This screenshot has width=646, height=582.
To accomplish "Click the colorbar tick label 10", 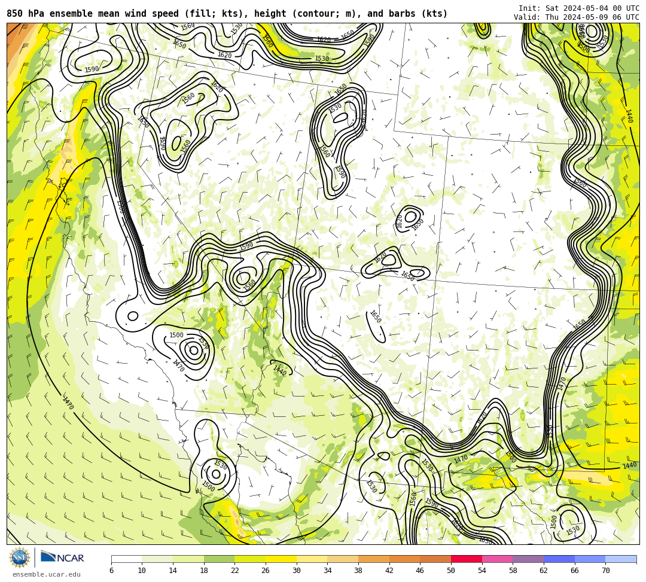I will 142,571.
